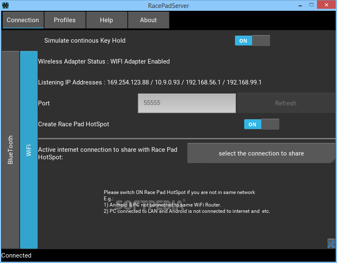The height and width of the screenshot is (263, 337).
Task: Click the PC connected to LAN line
Action: click(x=187, y=211)
